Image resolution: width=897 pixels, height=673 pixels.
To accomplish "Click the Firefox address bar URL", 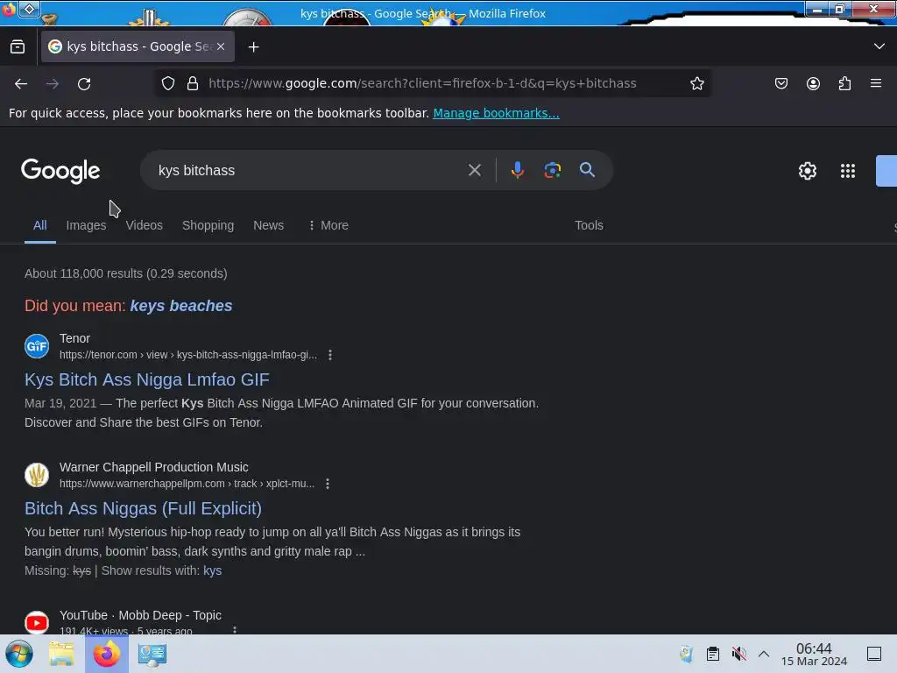I will coord(422,83).
